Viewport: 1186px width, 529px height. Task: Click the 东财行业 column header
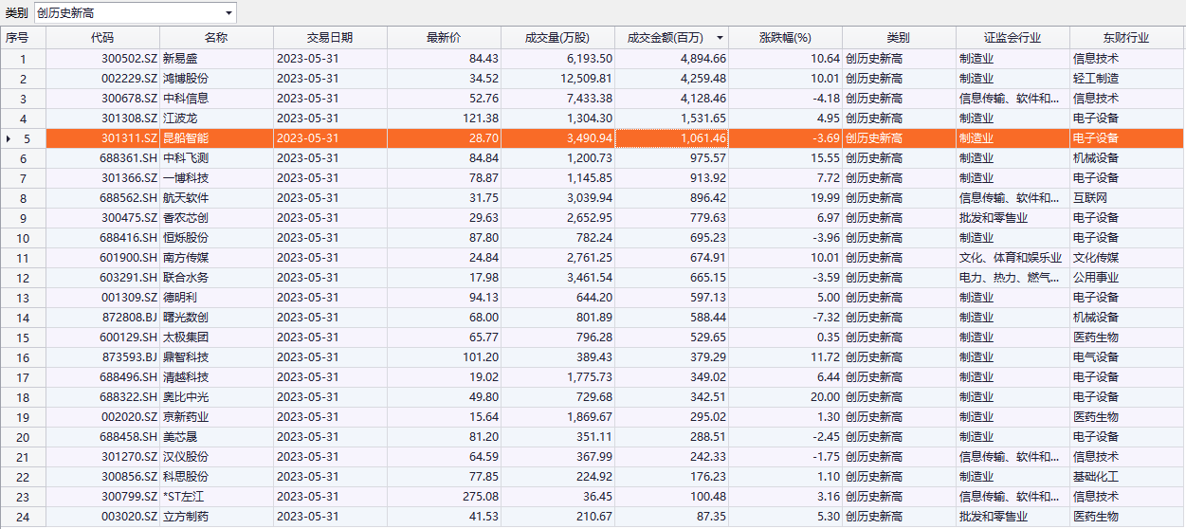coord(1125,38)
